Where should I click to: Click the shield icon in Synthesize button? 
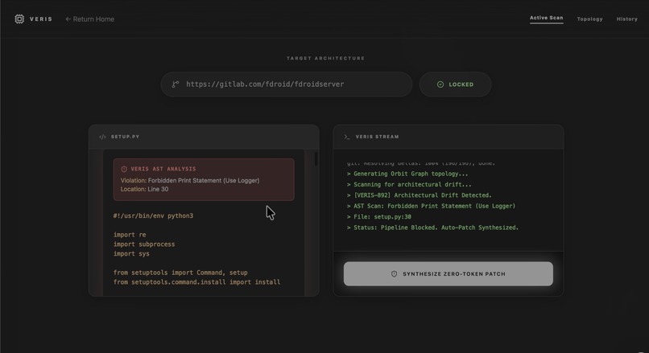tap(394, 274)
